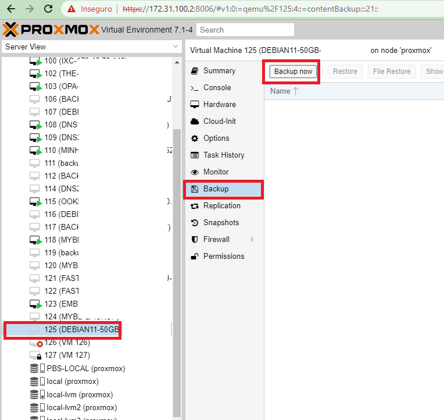444x420 pixels.
Task: Open the Monitor section
Action: 224,172
